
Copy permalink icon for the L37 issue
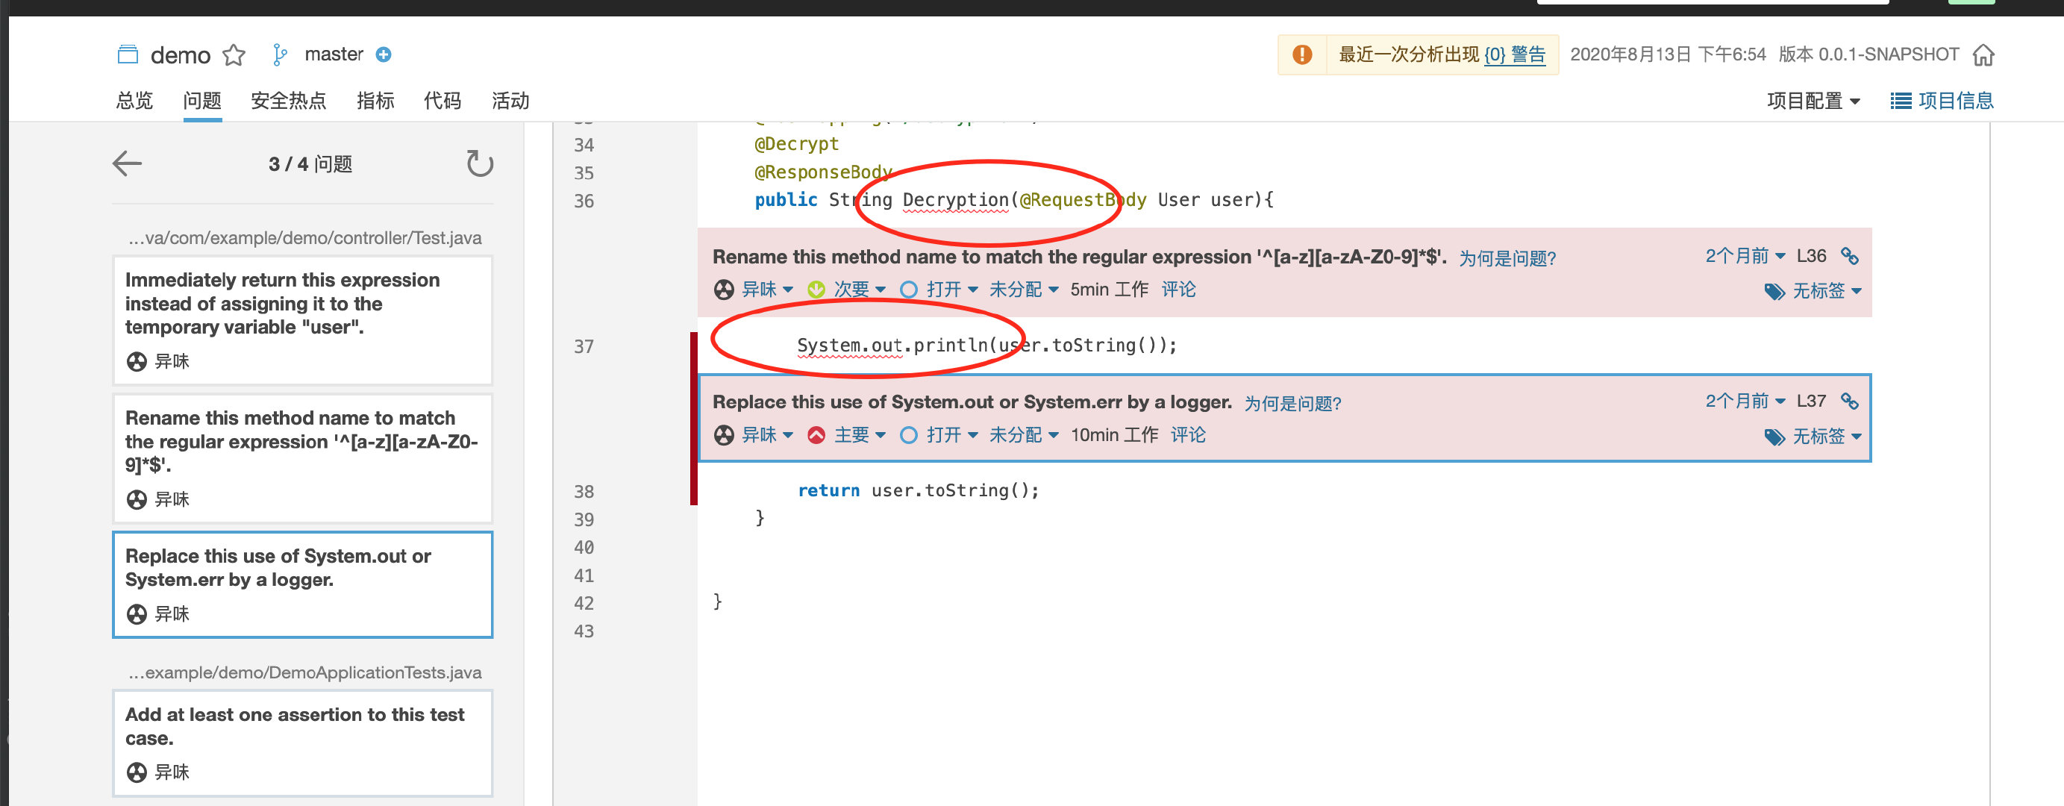[1849, 402]
